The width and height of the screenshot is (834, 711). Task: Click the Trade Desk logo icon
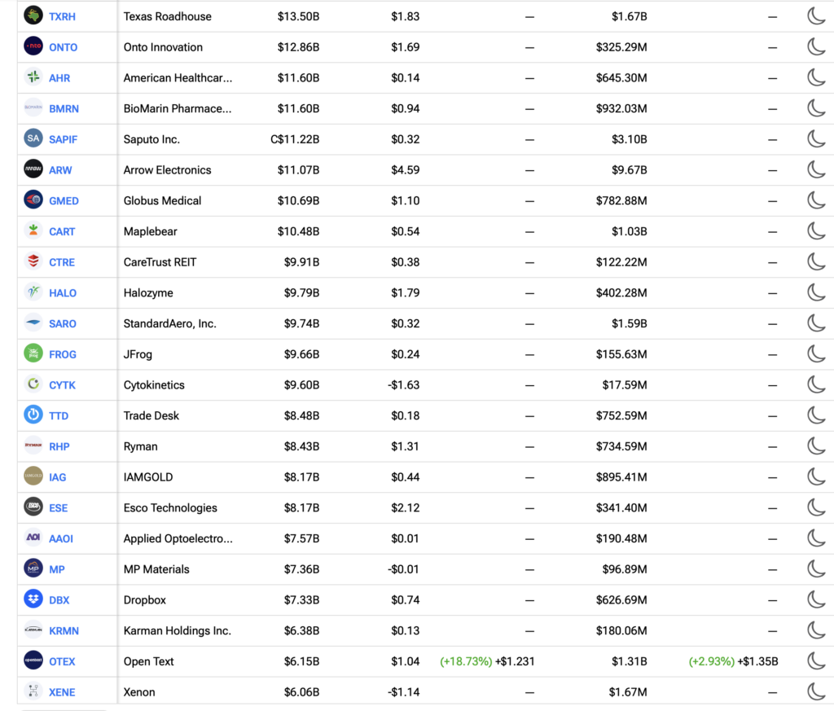pos(33,415)
